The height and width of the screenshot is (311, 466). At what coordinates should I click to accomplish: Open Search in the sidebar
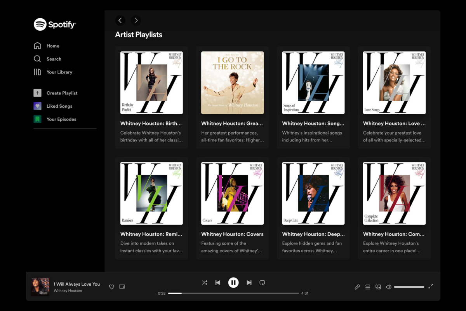(x=47, y=59)
